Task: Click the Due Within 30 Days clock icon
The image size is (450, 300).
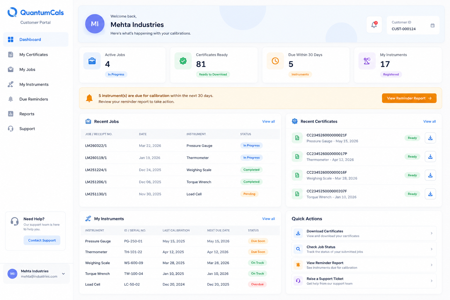Action: coord(275,61)
